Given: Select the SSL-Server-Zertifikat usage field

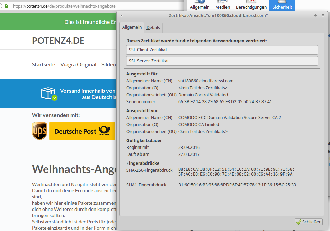Looking at the screenshot, I should click(222, 61).
